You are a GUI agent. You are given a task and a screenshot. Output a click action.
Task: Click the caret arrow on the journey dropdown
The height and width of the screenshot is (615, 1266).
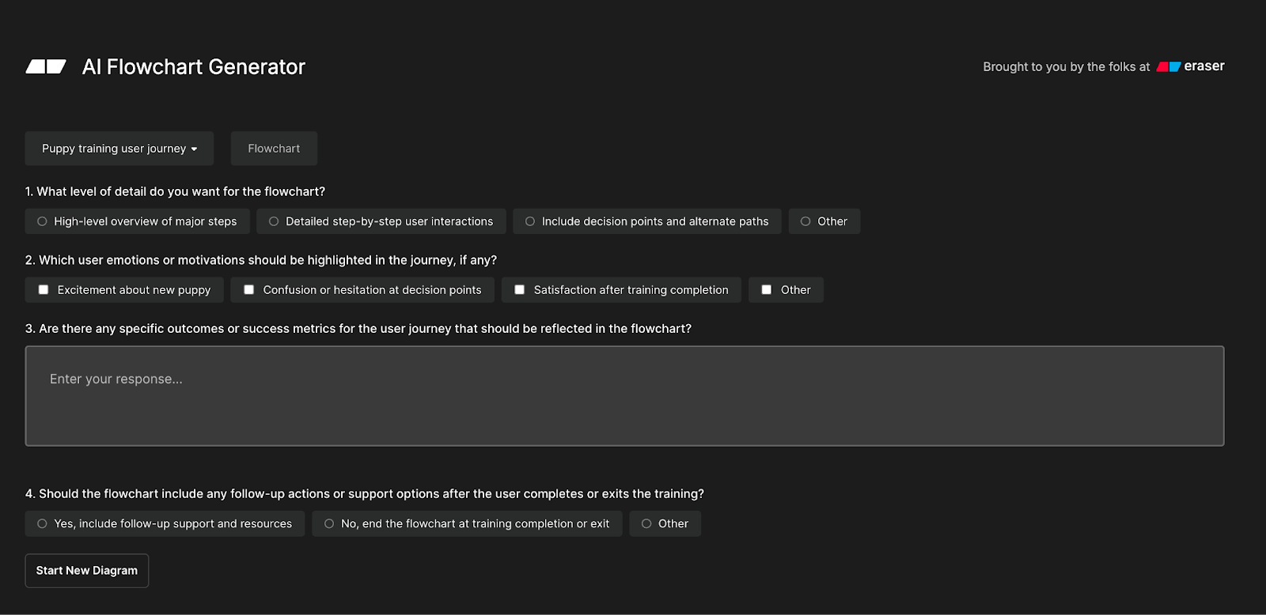194,149
